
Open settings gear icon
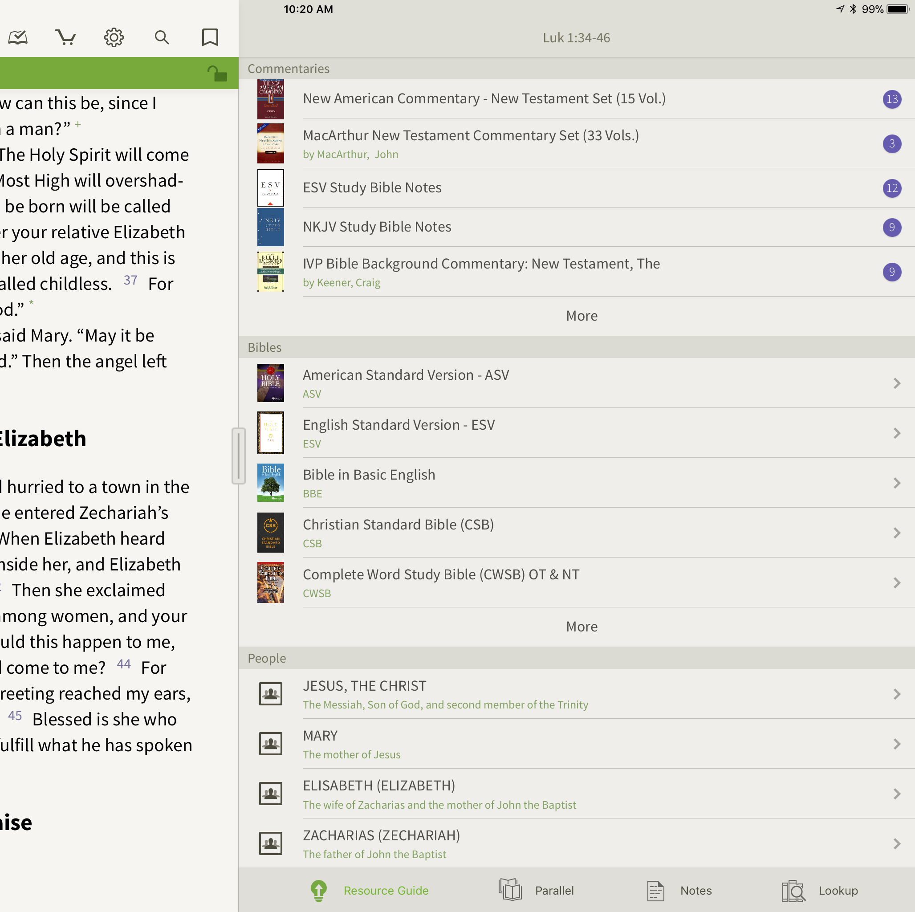click(114, 37)
